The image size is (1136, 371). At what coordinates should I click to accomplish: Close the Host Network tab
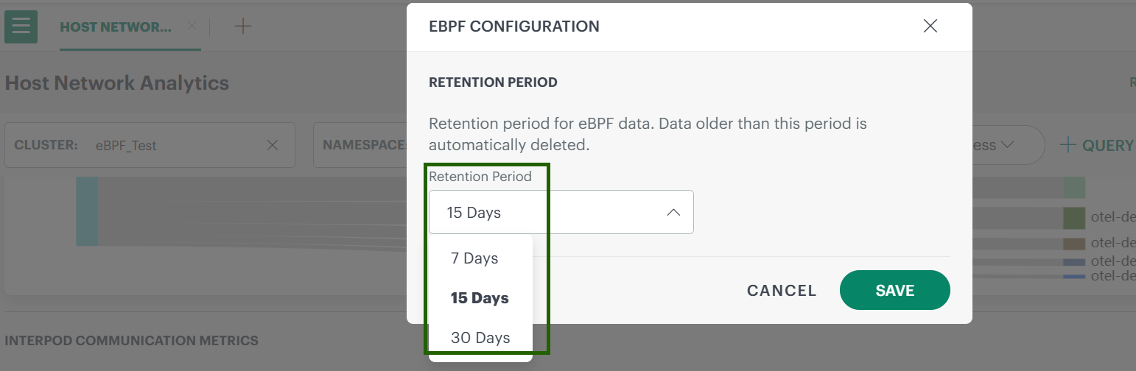pyautogui.click(x=192, y=26)
